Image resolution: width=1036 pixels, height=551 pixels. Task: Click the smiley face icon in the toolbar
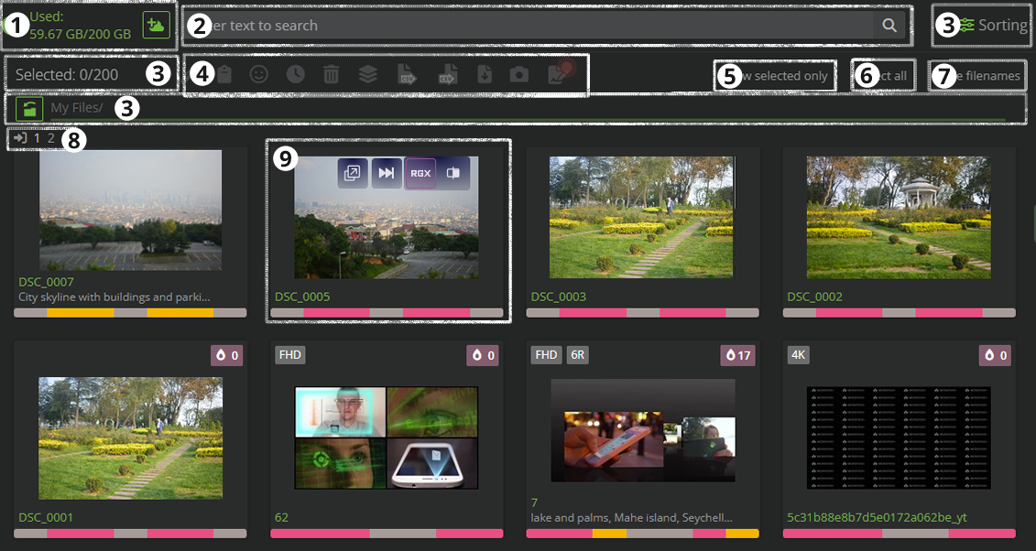pos(259,75)
